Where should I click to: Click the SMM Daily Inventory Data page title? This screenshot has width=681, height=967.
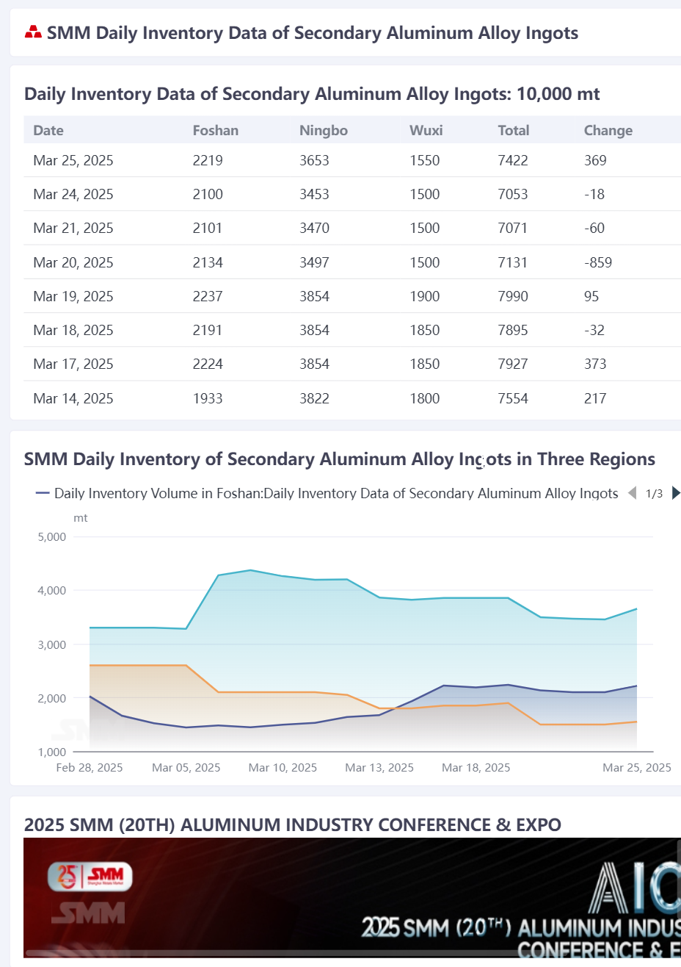313,33
